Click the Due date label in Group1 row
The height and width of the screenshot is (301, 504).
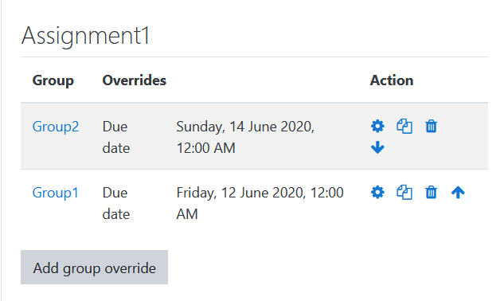(x=116, y=204)
